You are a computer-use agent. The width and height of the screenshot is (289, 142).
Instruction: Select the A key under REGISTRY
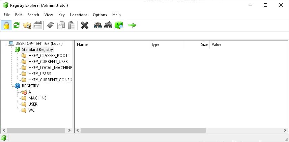click(30, 92)
